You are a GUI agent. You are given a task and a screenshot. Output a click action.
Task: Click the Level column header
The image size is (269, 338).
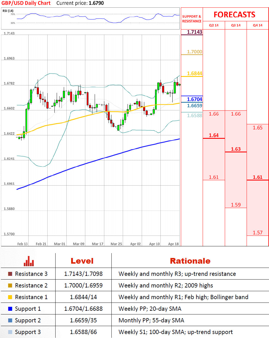[82, 261]
